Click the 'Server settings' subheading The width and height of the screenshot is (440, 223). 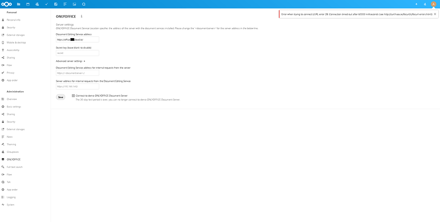(65, 24)
